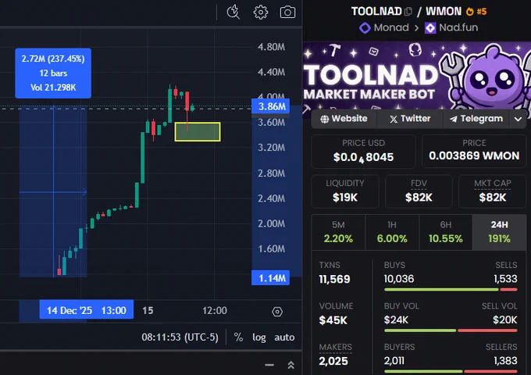Image resolution: width=531 pixels, height=375 pixels.
Task: Click the BUY VOL $24K value
Action: (x=396, y=320)
